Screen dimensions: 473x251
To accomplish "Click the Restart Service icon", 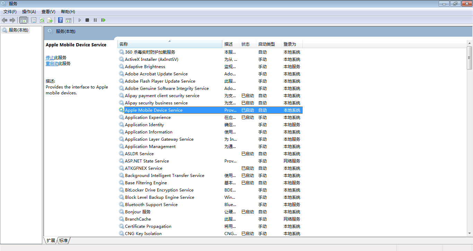I will [103, 20].
